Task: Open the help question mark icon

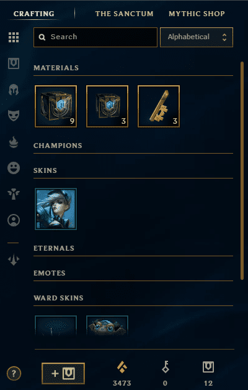Action: (14, 373)
